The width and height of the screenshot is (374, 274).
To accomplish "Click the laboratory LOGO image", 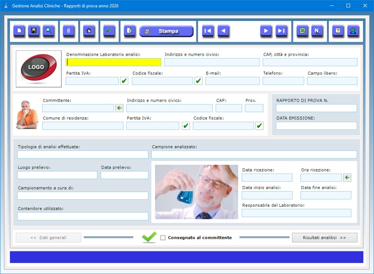I will 38,69.
